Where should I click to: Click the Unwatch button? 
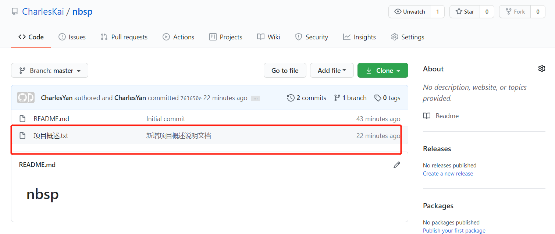pyautogui.click(x=410, y=11)
